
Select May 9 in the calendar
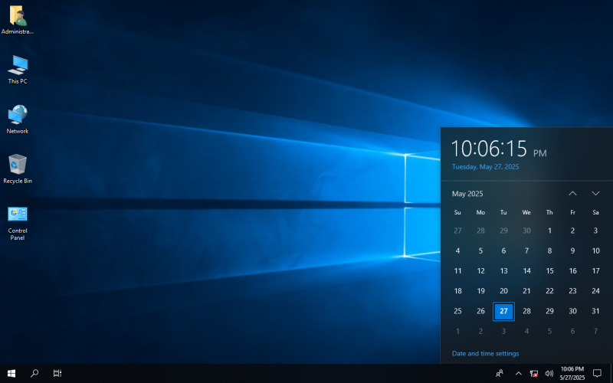click(572, 251)
